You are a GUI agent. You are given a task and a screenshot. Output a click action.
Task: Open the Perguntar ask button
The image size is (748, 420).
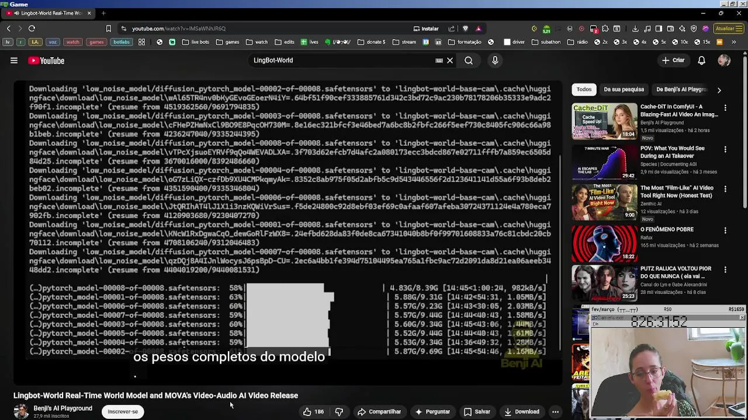pyautogui.click(x=432, y=412)
